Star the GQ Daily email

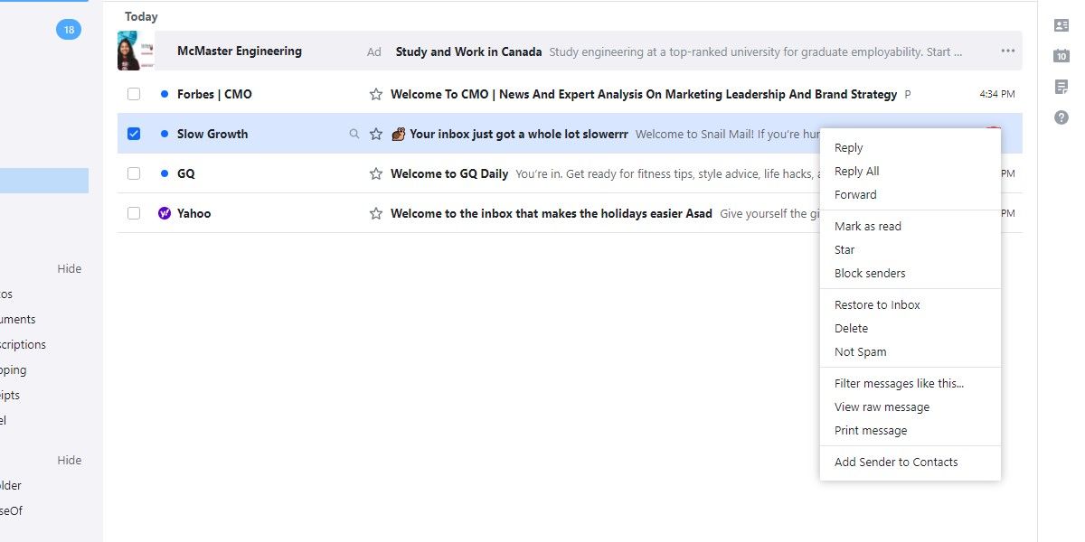[375, 173]
